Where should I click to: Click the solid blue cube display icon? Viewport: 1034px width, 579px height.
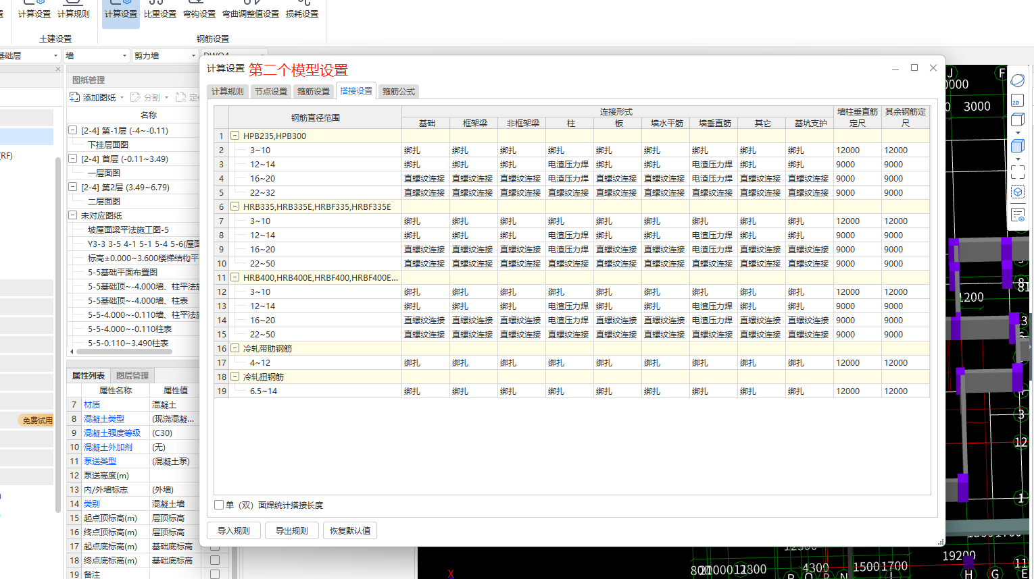pos(1018,146)
